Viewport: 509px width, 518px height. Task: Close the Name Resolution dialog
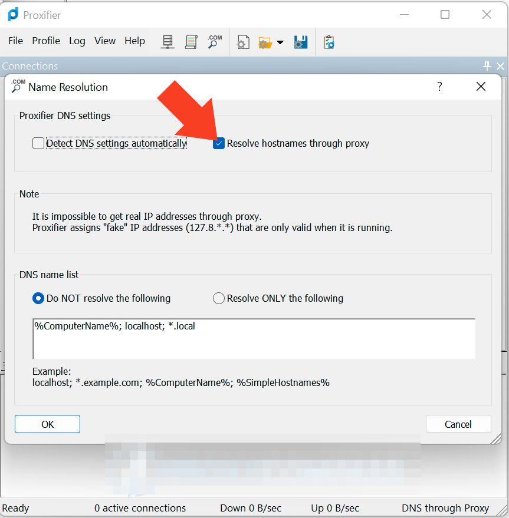[481, 87]
